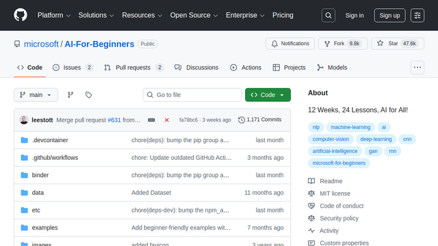The image size is (438, 246).
Task: Open the green Code dropdown button
Action: (x=268, y=95)
